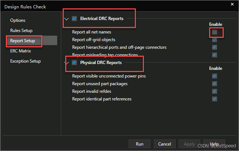Viewport: 239px width, 151px height.
Task: Turn off Report invalid refdes
Action: click(x=215, y=91)
